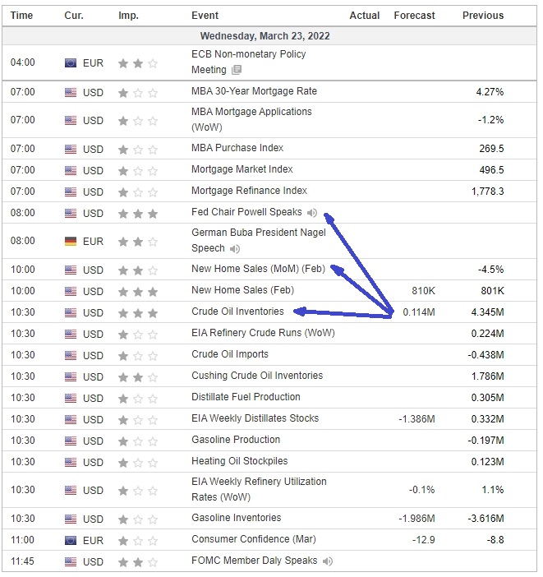Click speaker icon beside FOMC Member Daly Speaks

point(328,561)
